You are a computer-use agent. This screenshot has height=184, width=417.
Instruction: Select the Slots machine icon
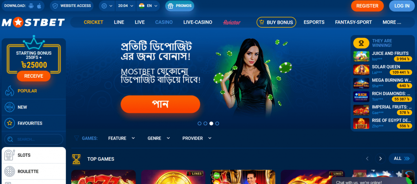(9, 155)
